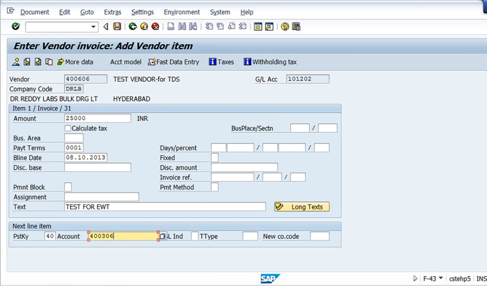This screenshot has width=487, height=286.
Task: Click the Next Page icon
Action: [x=231, y=26]
